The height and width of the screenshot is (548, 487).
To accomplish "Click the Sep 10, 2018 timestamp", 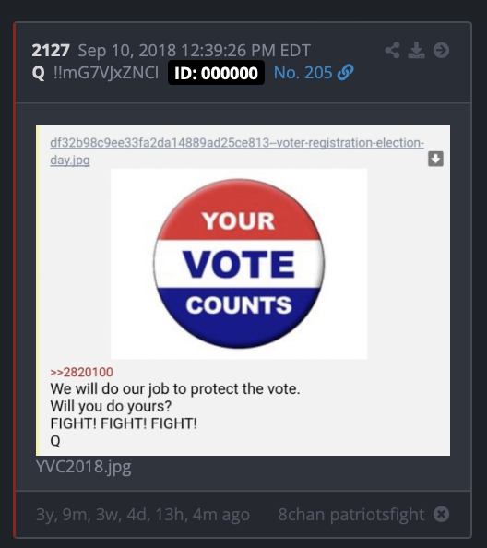I will point(195,51).
